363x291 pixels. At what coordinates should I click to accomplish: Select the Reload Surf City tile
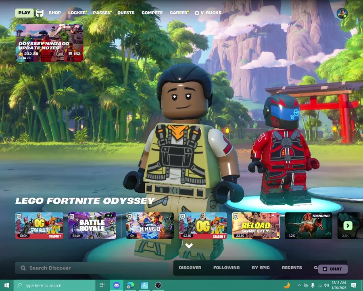point(256,226)
